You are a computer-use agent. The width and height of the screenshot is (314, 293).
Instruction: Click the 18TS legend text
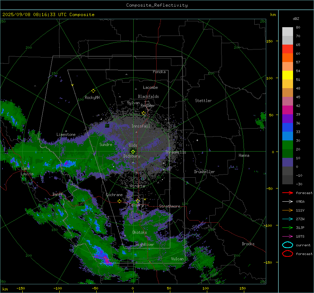pyautogui.click(x=300, y=237)
